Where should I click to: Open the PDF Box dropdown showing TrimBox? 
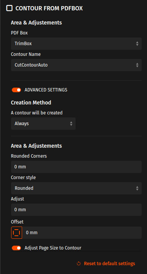tap(76, 44)
